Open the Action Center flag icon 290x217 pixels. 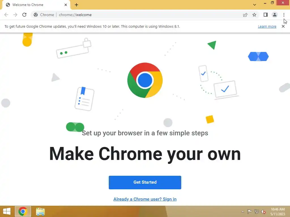pos(250,212)
